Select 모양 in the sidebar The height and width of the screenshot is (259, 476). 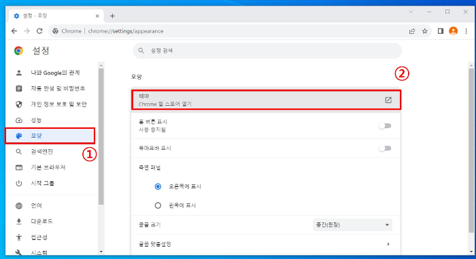point(50,136)
